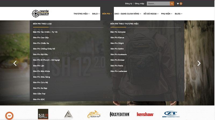Open Đèn Pin Sofirn brand page
The image size is (215, 120).
pyautogui.click(x=117, y=49)
